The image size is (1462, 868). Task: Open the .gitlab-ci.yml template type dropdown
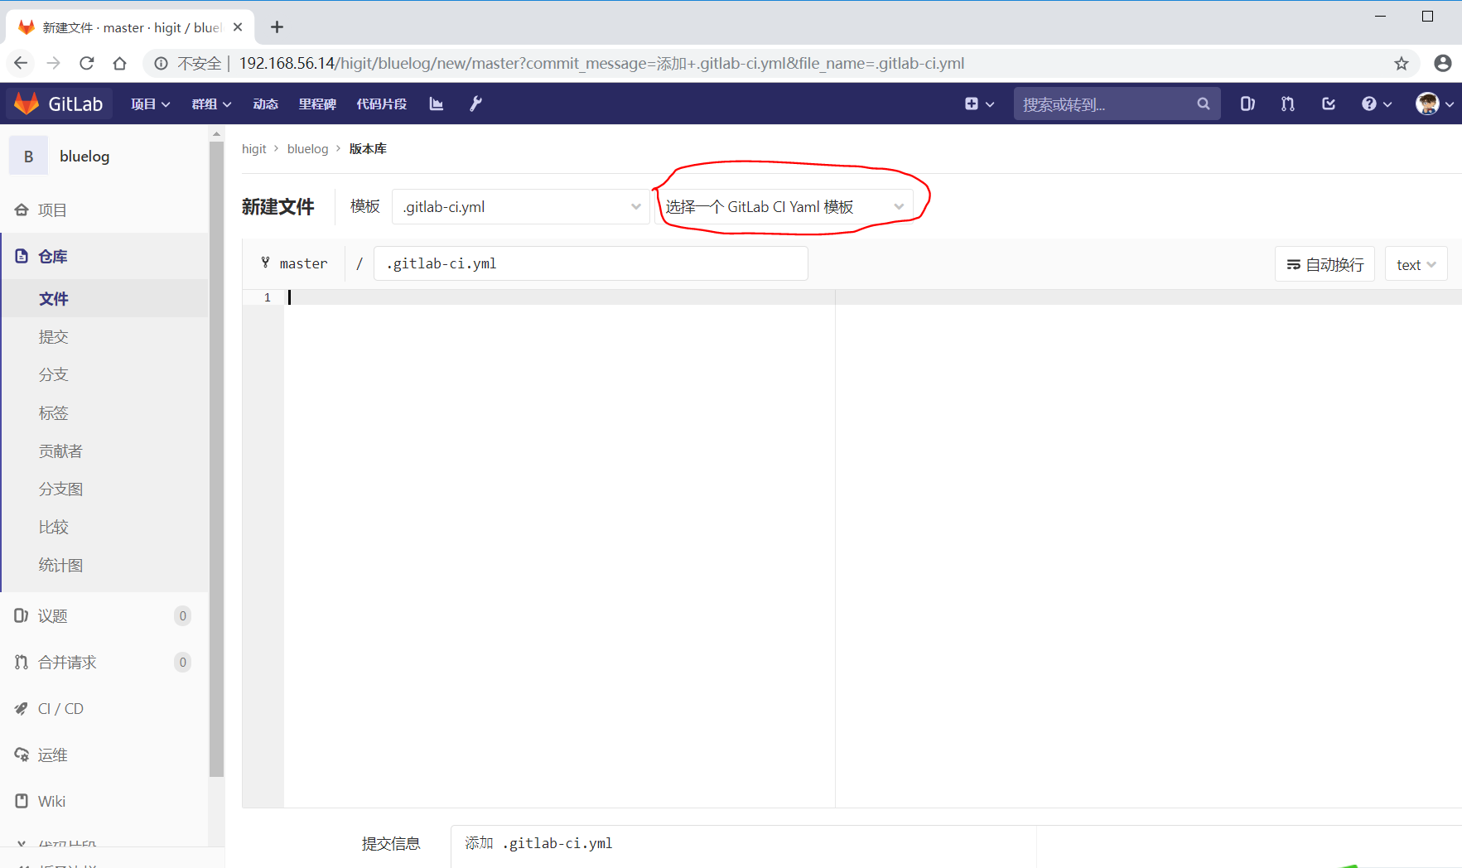(521, 207)
